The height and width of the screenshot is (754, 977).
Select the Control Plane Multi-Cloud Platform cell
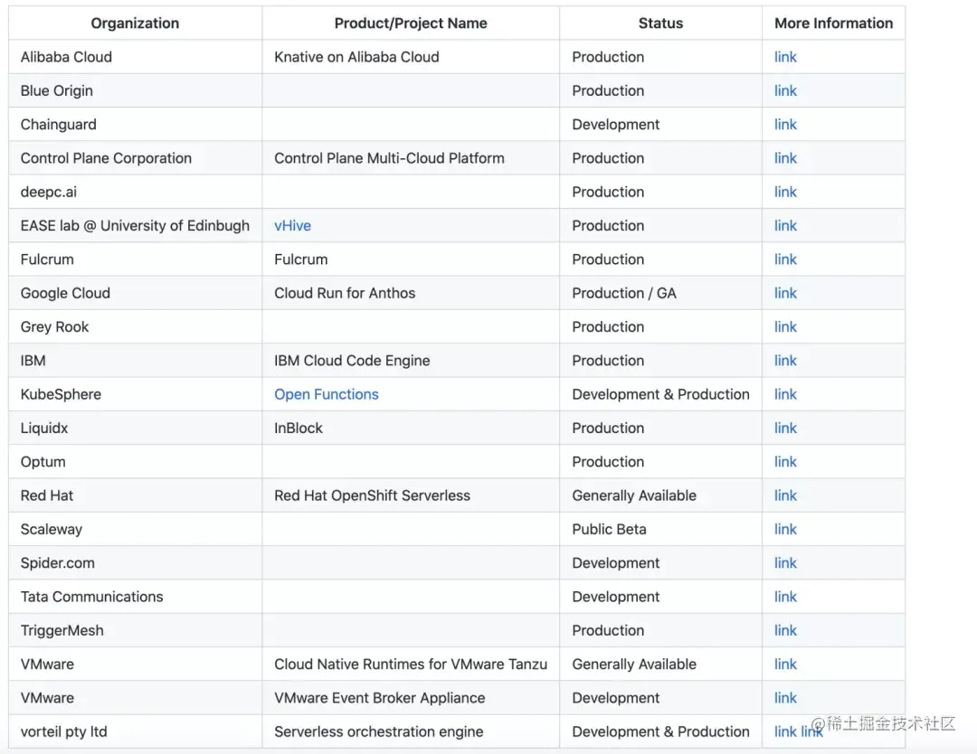pos(411,158)
